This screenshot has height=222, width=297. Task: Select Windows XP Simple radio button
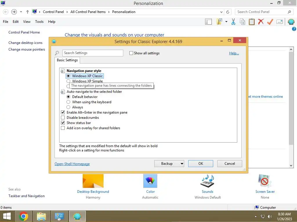coord(68,81)
